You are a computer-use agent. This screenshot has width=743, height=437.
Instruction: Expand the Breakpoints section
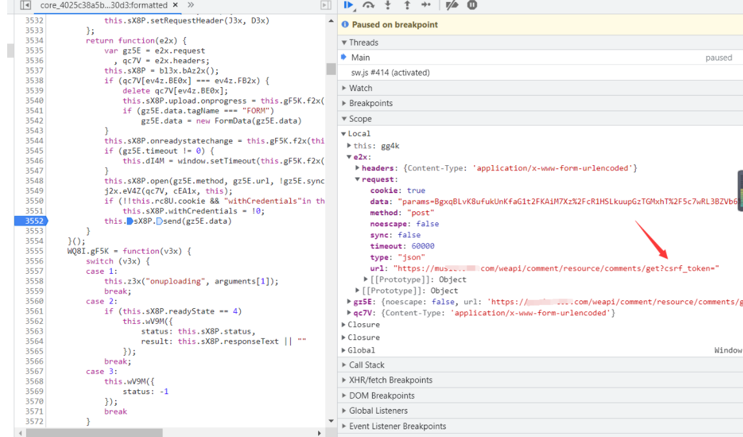pyautogui.click(x=344, y=103)
